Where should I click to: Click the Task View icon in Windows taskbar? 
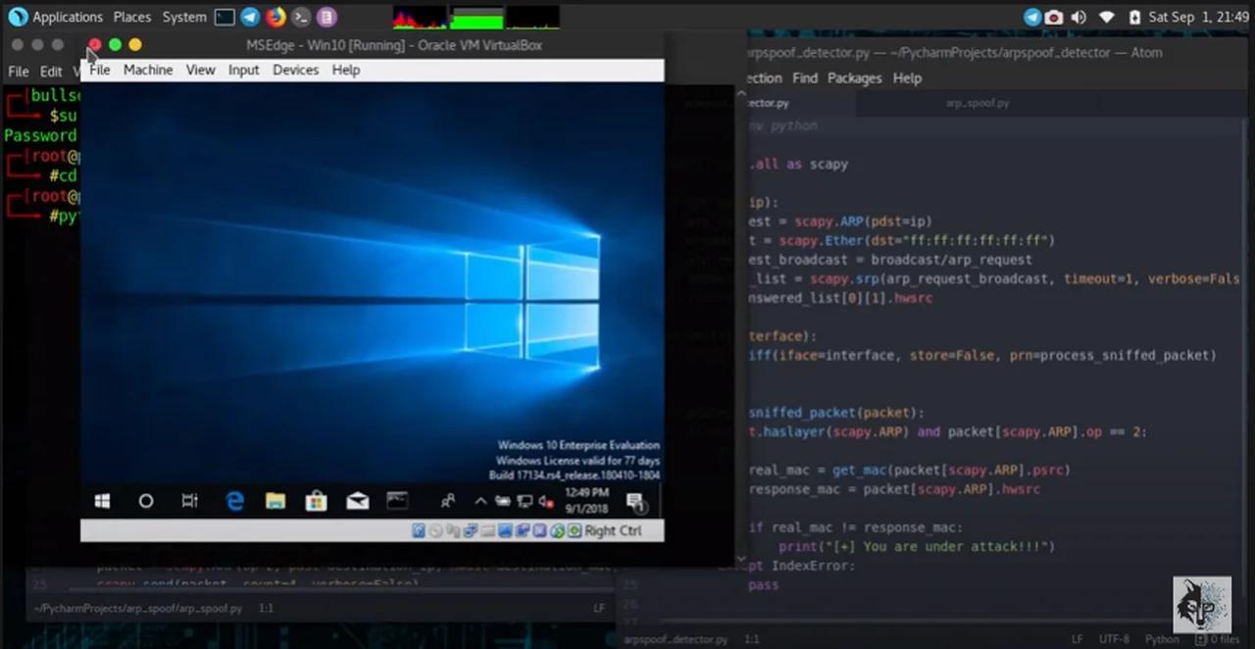(x=189, y=501)
